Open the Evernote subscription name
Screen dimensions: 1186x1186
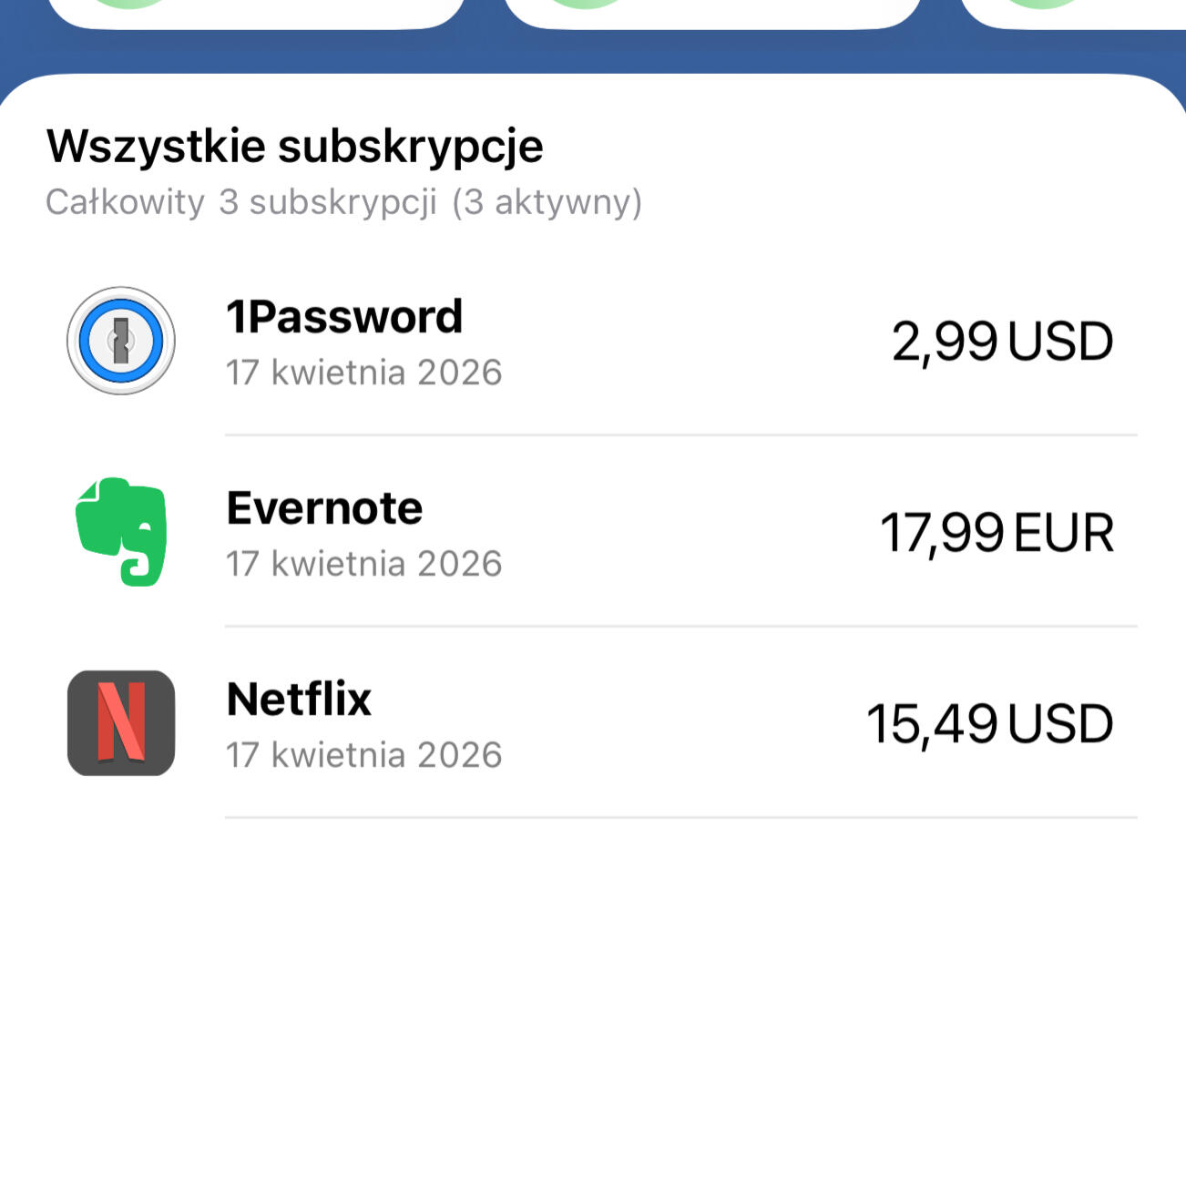(324, 508)
